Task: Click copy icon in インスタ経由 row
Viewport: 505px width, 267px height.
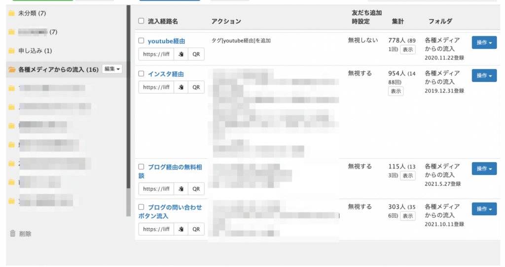Action: coord(181,87)
